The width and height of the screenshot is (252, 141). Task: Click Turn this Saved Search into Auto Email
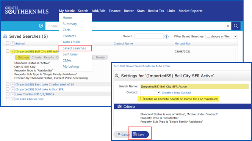click(x=142, y=66)
